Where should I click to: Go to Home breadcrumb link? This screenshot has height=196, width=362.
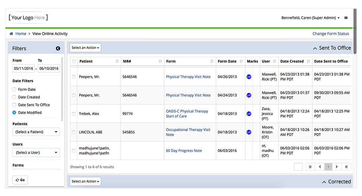click(x=21, y=34)
